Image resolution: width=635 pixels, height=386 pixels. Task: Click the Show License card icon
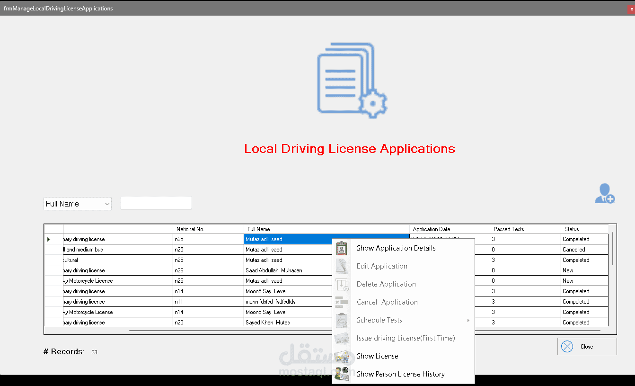[342, 356]
